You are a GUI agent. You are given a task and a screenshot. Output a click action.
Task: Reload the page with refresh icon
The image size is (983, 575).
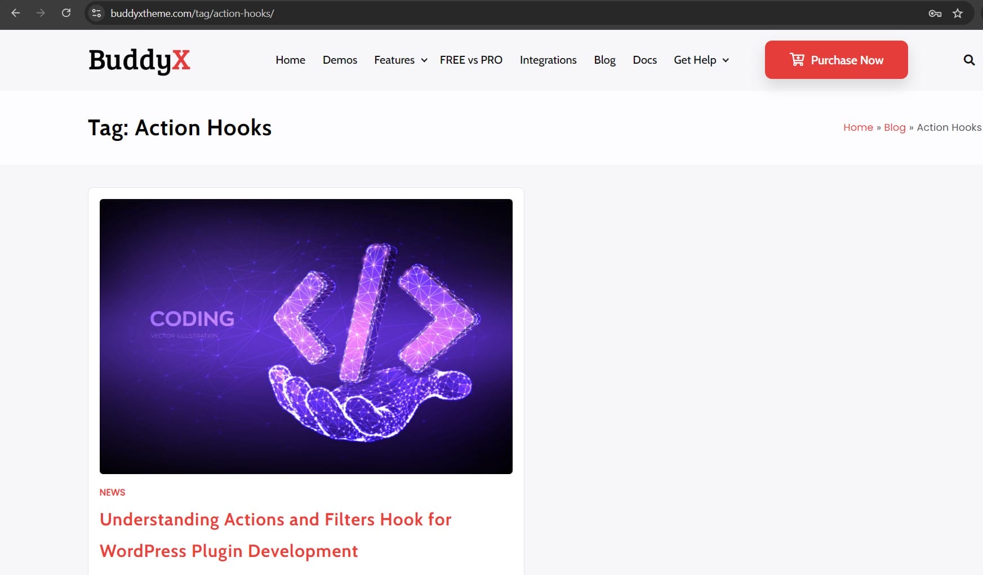point(66,13)
